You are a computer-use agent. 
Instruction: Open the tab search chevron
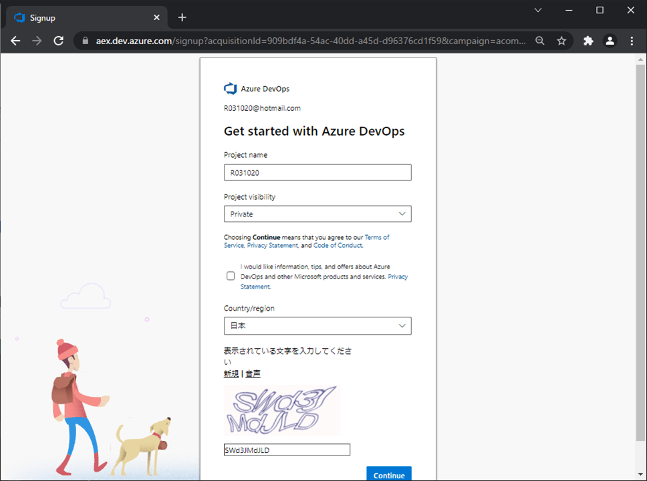(x=537, y=10)
